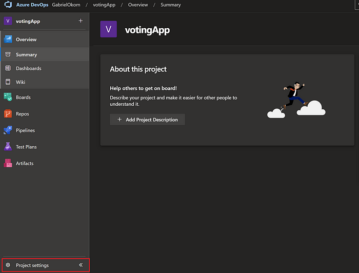Click the Pipelines rocket icon
Viewport: 359px width, 273px height.
point(8,130)
